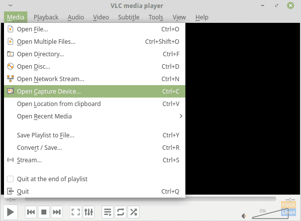Open the Subtitle menu
This screenshot has width=301, height=221.
coord(129,17)
